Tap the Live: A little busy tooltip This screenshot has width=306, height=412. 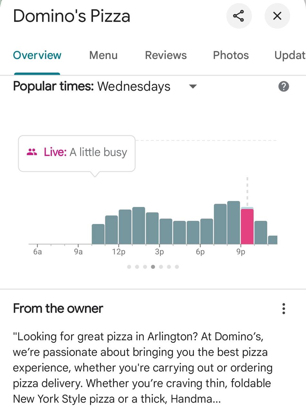pos(77,154)
